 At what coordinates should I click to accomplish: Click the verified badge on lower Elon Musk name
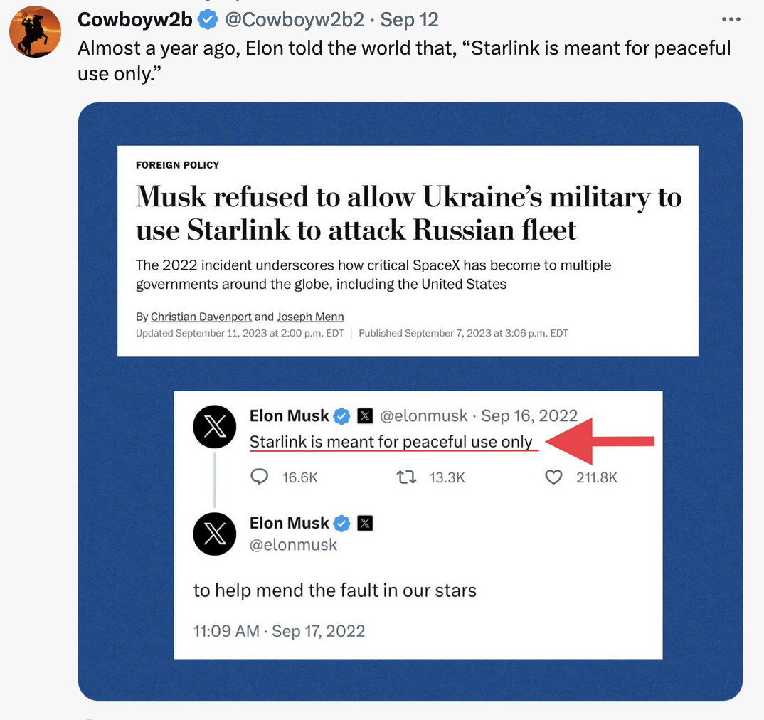pos(342,524)
